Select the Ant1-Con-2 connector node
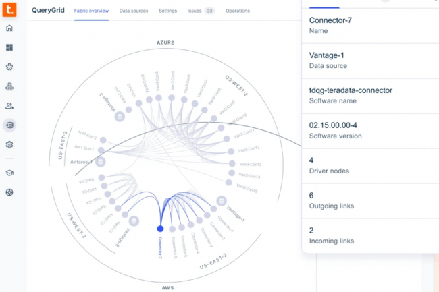 103,140
